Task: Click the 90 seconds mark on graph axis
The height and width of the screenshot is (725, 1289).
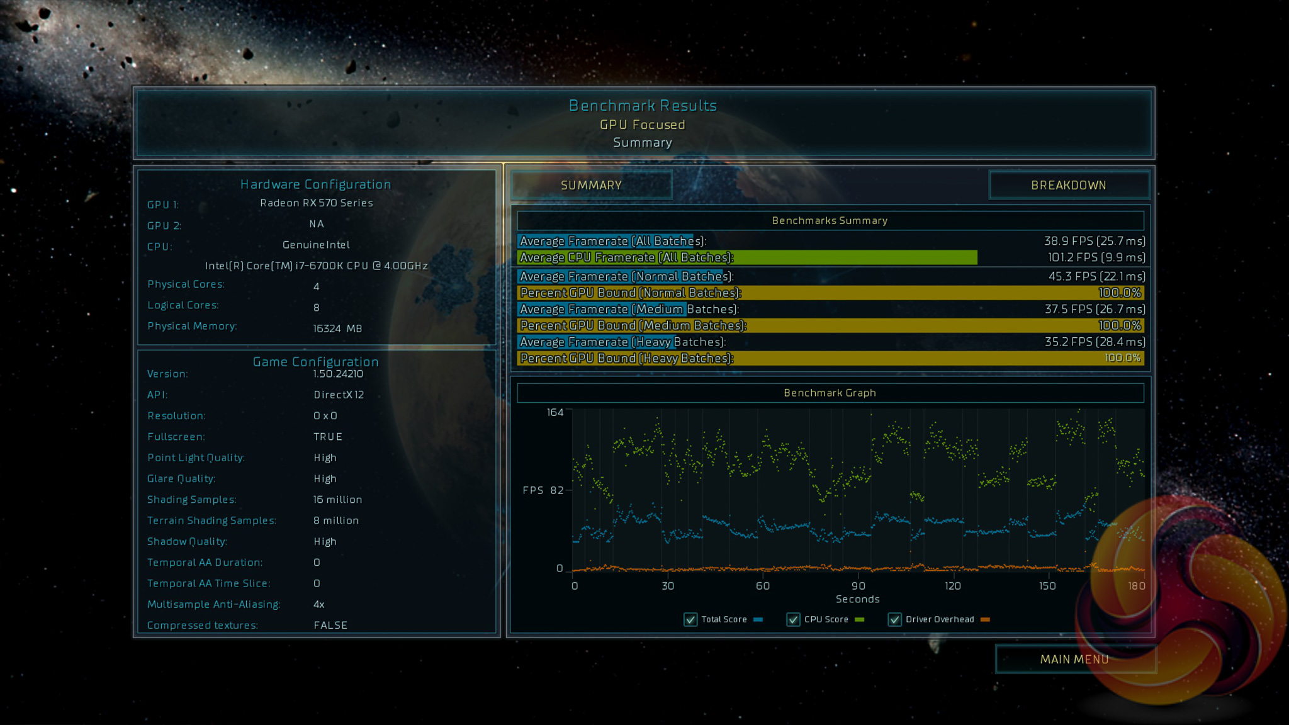Action: 858,586
